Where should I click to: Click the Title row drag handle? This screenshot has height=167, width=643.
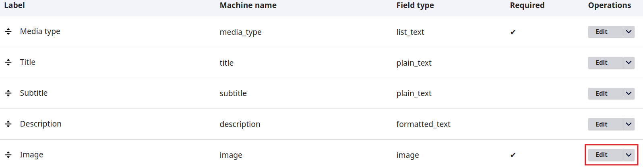[8, 62]
